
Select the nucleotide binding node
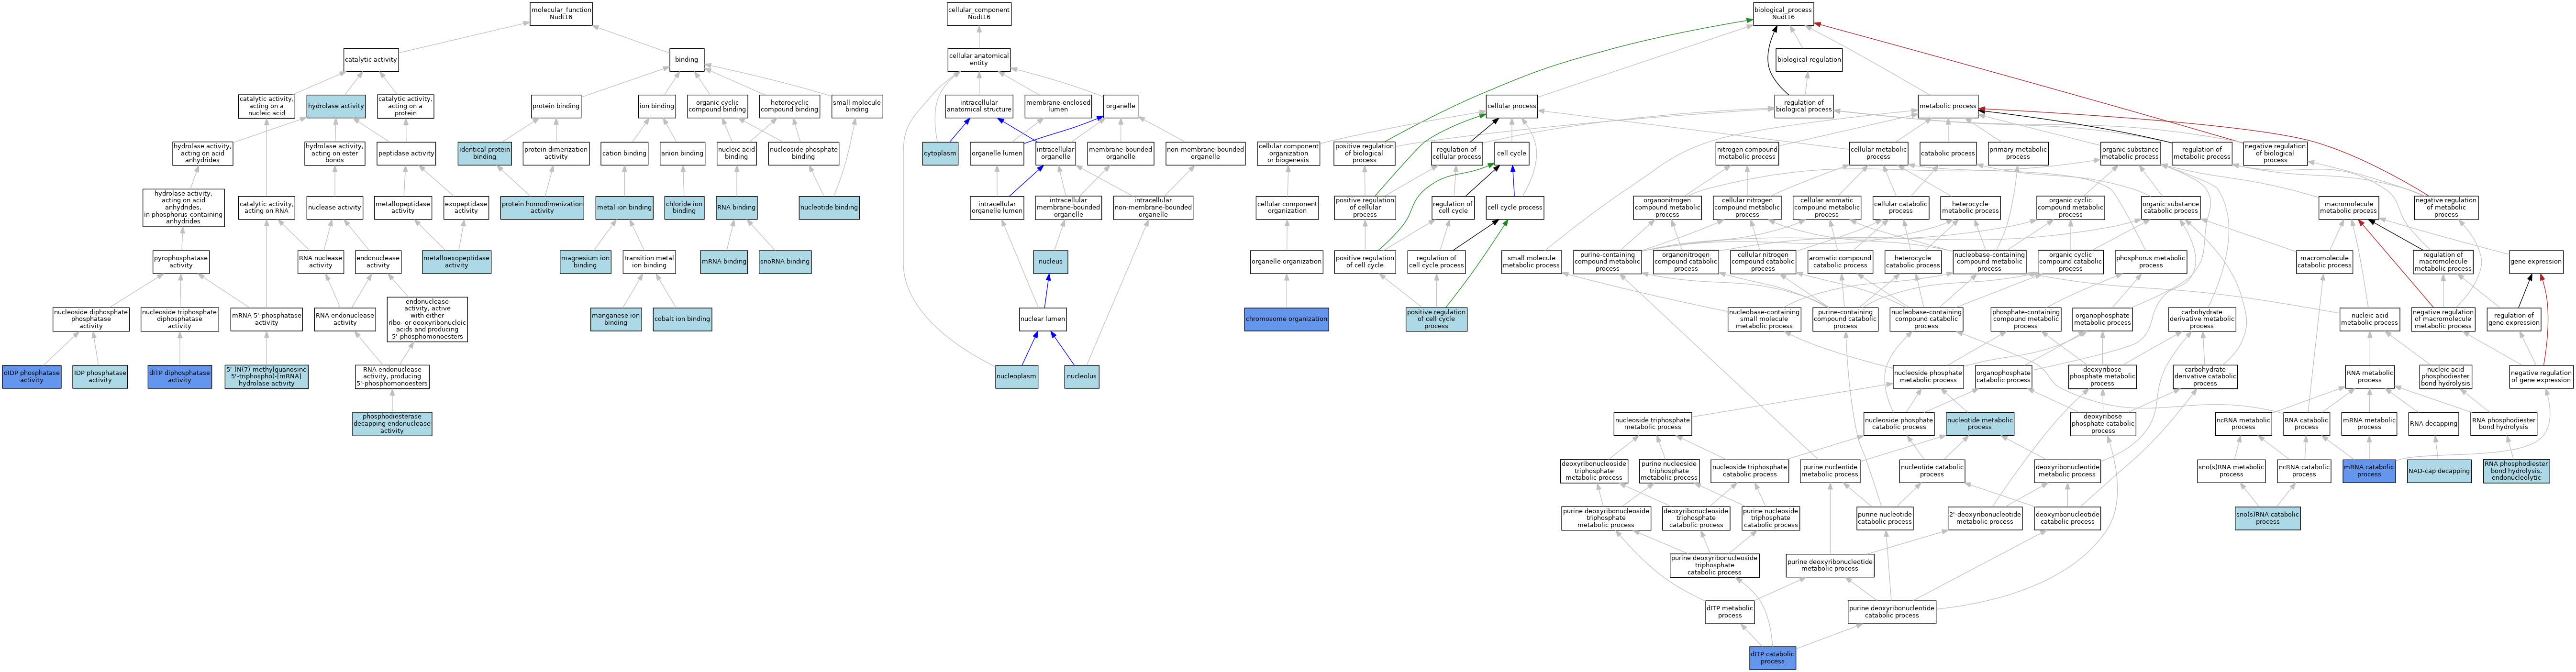tap(829, 208)
